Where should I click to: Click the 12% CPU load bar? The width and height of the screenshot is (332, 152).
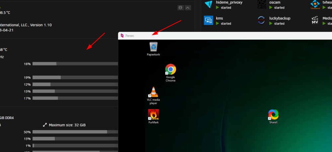[x=75, y=84]
